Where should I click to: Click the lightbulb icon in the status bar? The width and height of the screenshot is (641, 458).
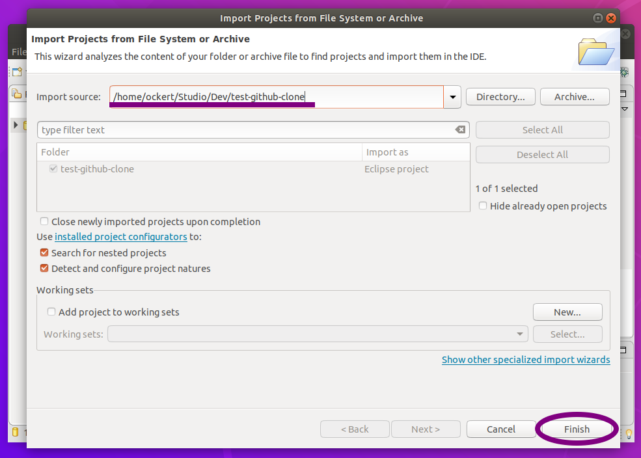tap(629, 434)
